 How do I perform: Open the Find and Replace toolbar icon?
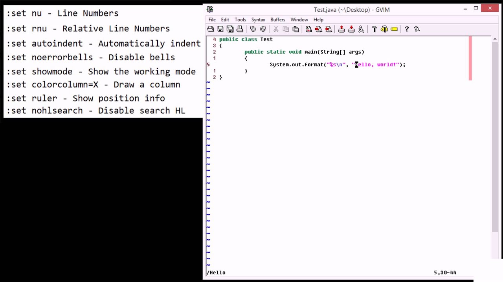tap(309, 29)
